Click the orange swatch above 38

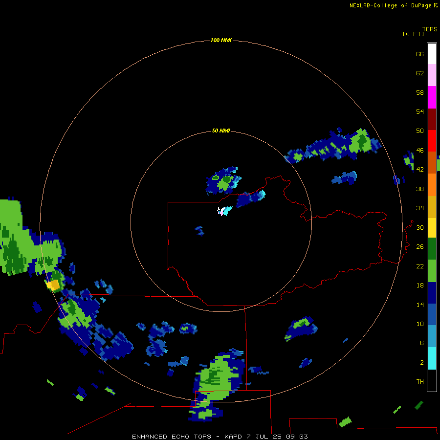coord(432,185)
